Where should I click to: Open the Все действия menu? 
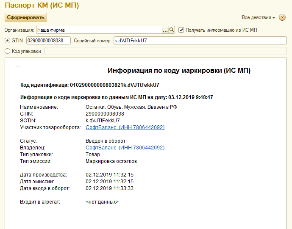coord(258,17)
